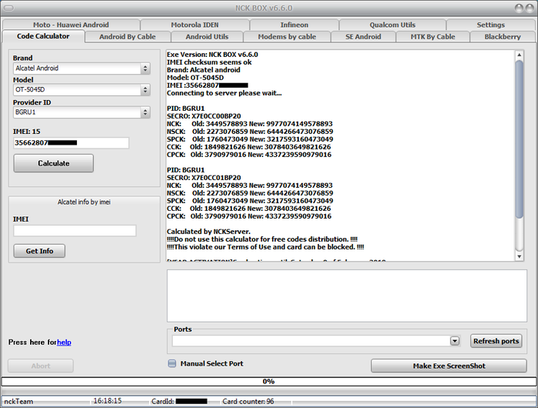The image size is (538, 408).
Task: Open the SE Android tab
Action: [364, 37]
